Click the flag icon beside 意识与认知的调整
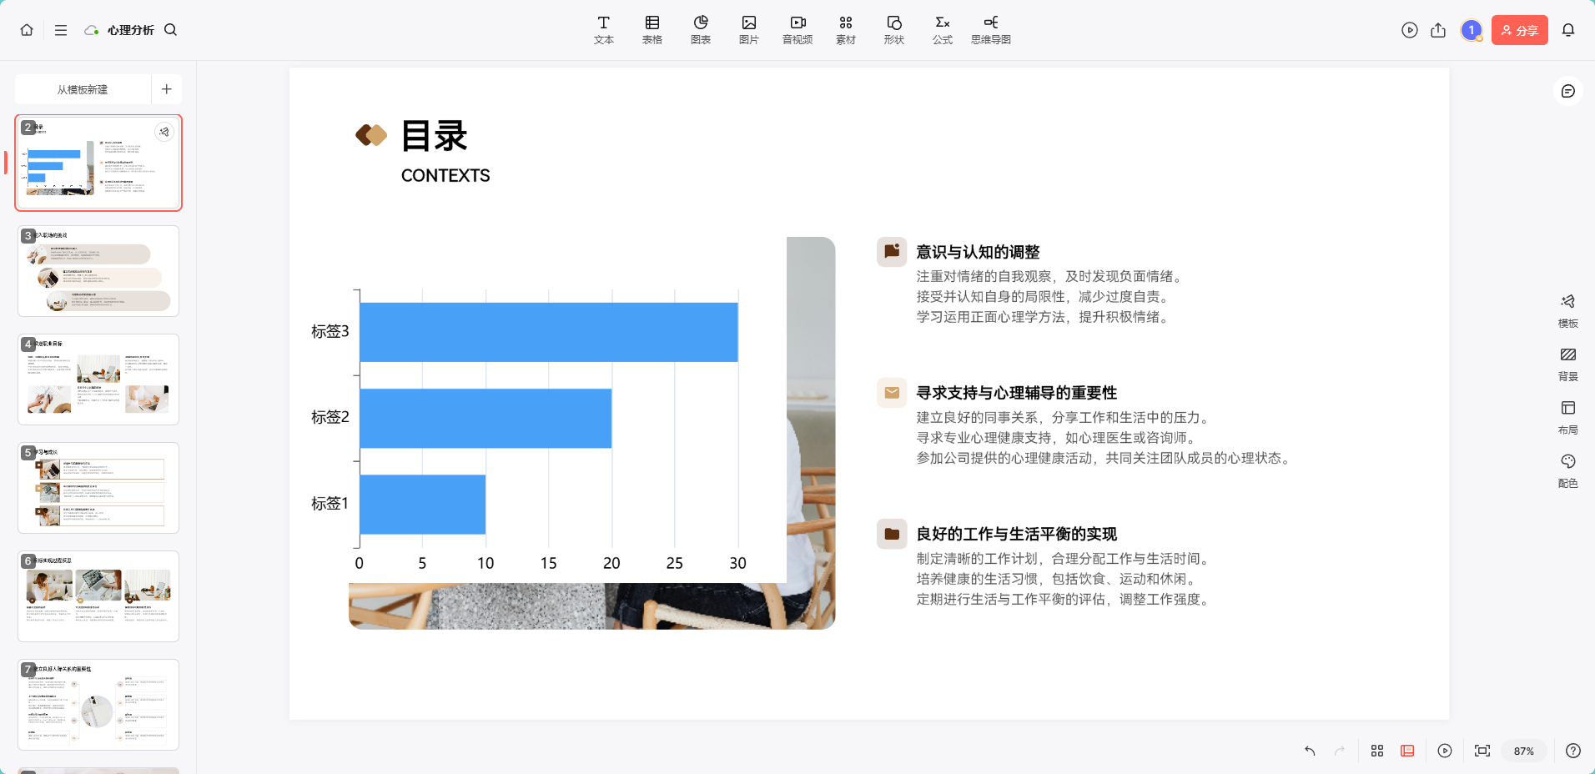This screenshot has width=1595, height=774. (x=892, y=252)
